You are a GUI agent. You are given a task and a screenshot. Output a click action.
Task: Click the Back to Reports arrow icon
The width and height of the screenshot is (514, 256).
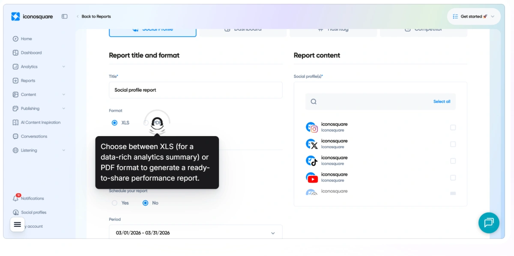[x=78, y=16]
